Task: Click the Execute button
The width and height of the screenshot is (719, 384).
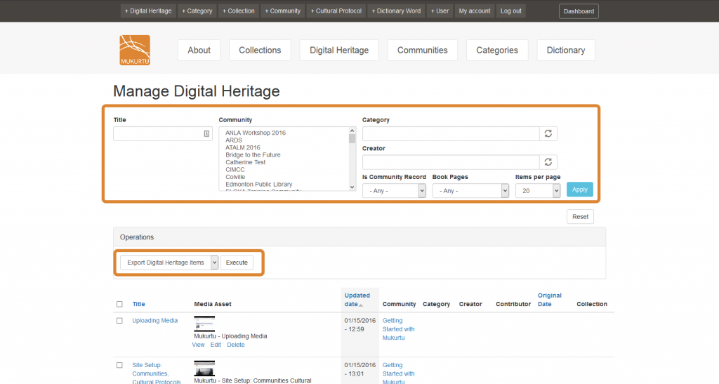Action: (237, 263)
